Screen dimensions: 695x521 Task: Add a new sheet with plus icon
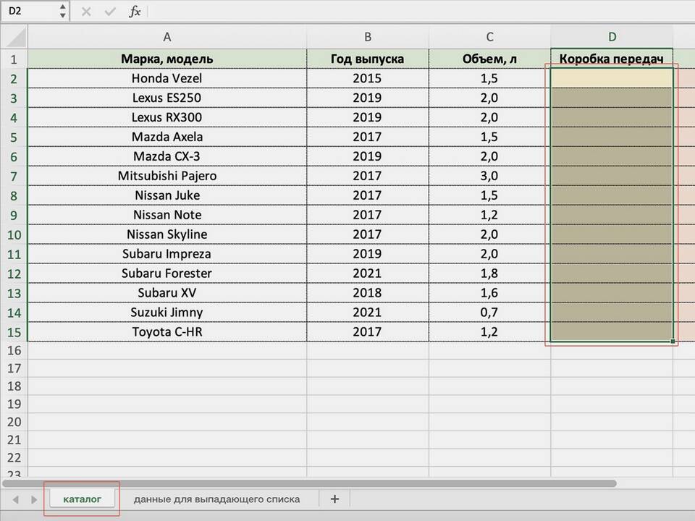(x=334, y=499)
